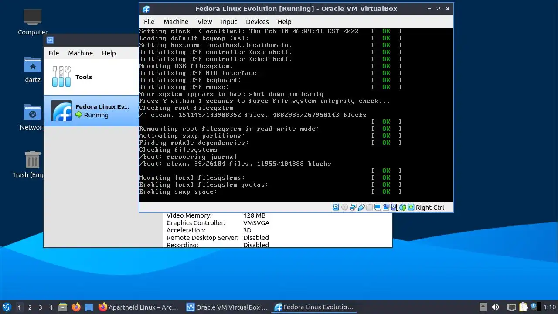Switch to workspace 1 in pager
The image size is (558, 314).
[19, 307]
